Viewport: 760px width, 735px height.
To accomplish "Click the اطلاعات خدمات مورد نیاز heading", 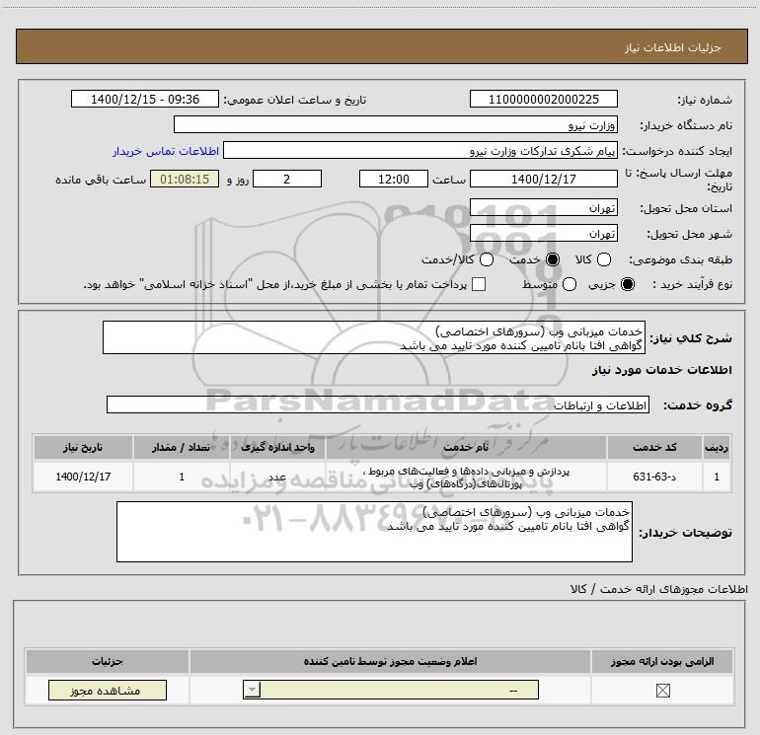I will point(661,370).
